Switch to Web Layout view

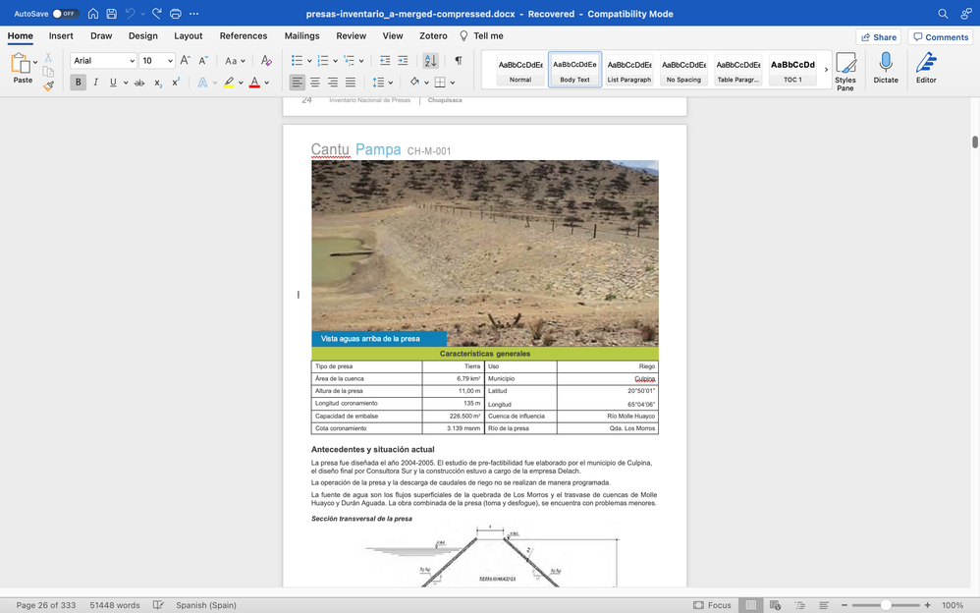point(775,605)
